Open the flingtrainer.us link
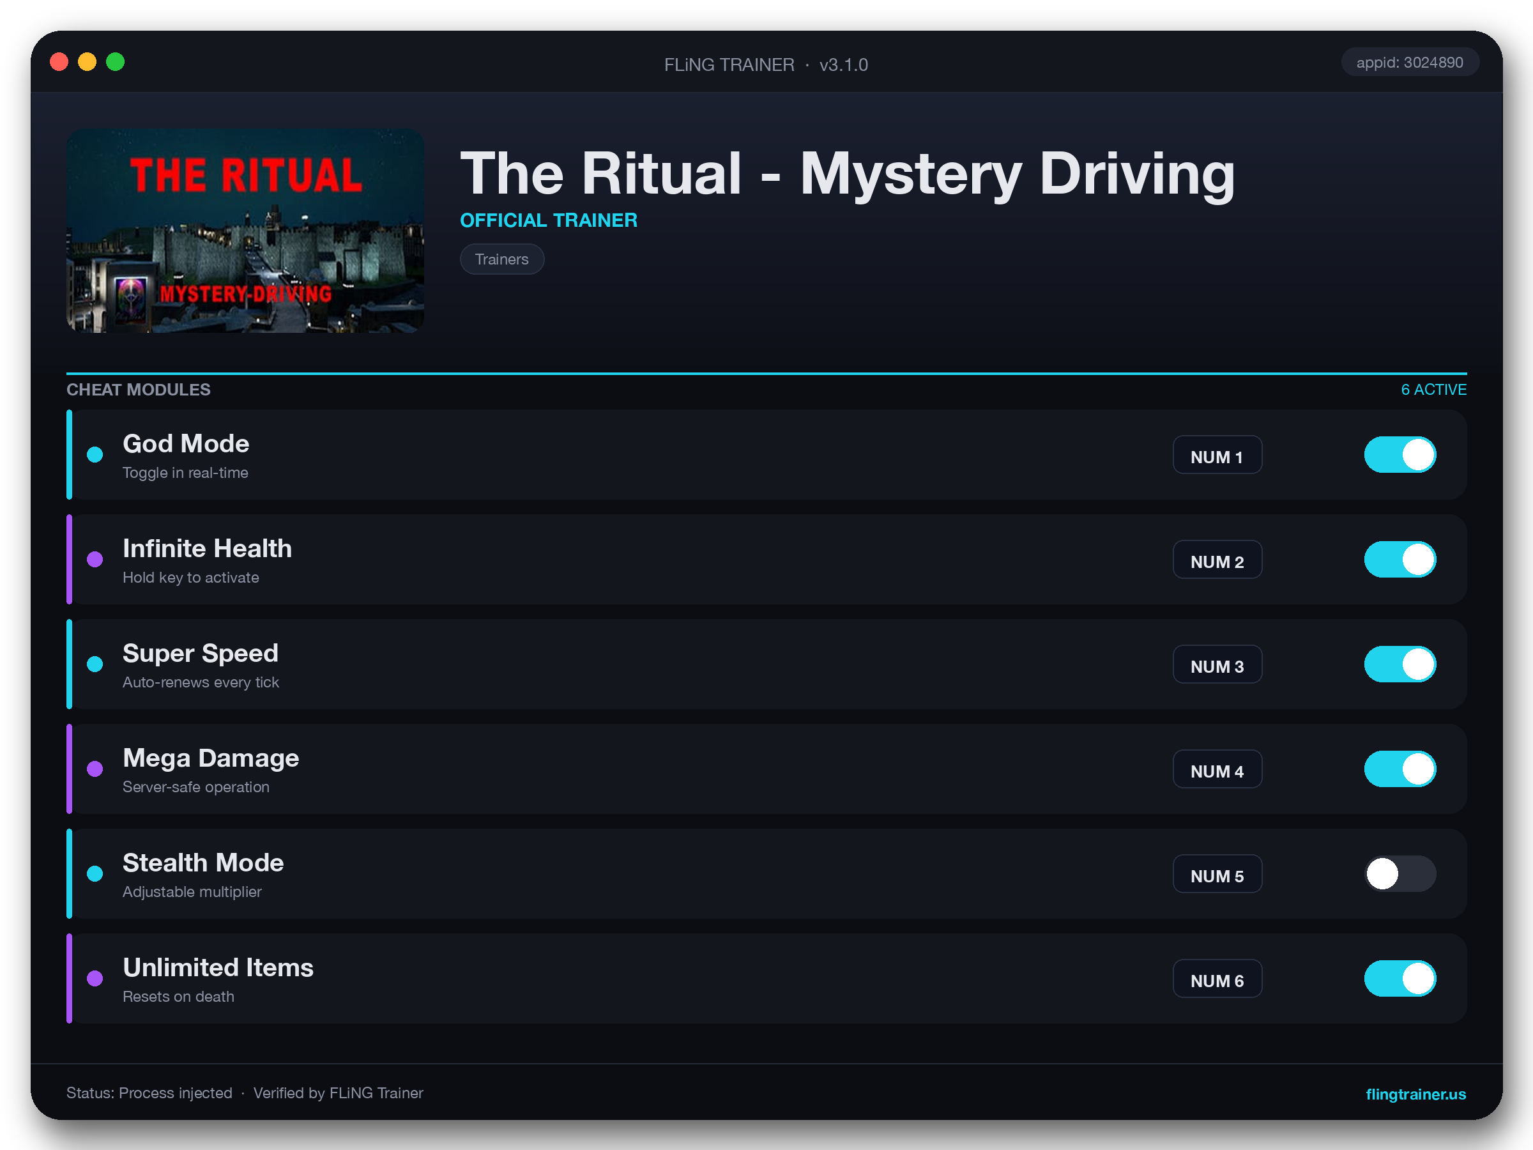The height and width of the screenshot is (1150, 1533). [x=1415, y=1094]
